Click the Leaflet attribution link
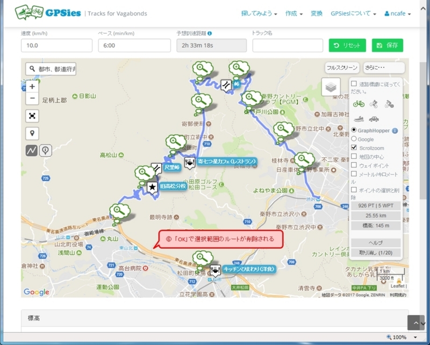 coord(397,286)
